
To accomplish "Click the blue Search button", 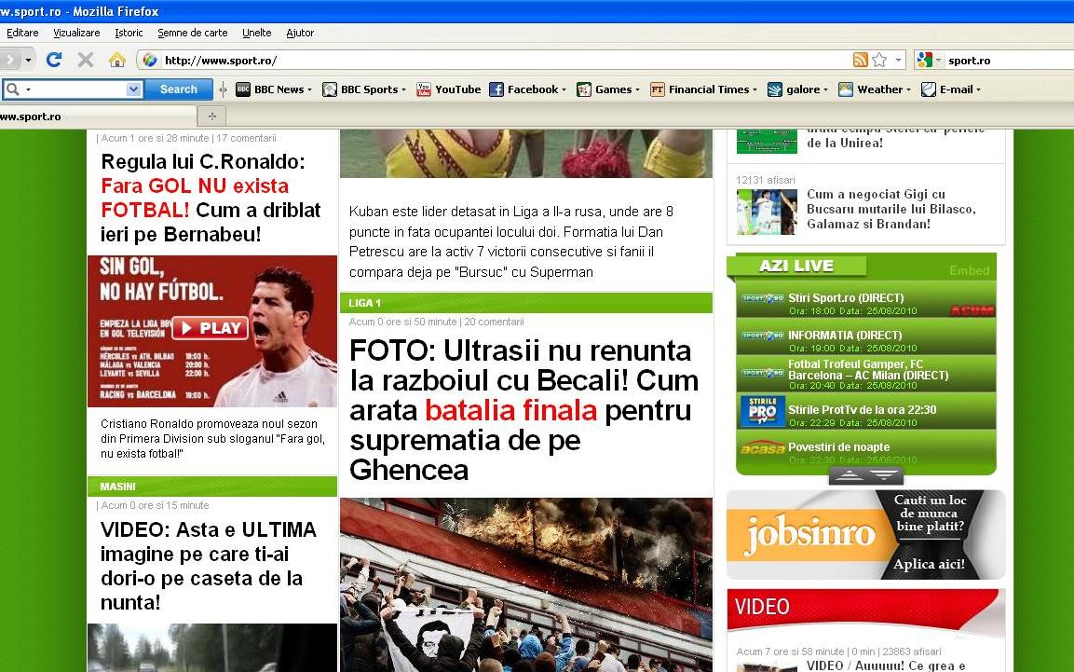I will click(x=178, y=89).
